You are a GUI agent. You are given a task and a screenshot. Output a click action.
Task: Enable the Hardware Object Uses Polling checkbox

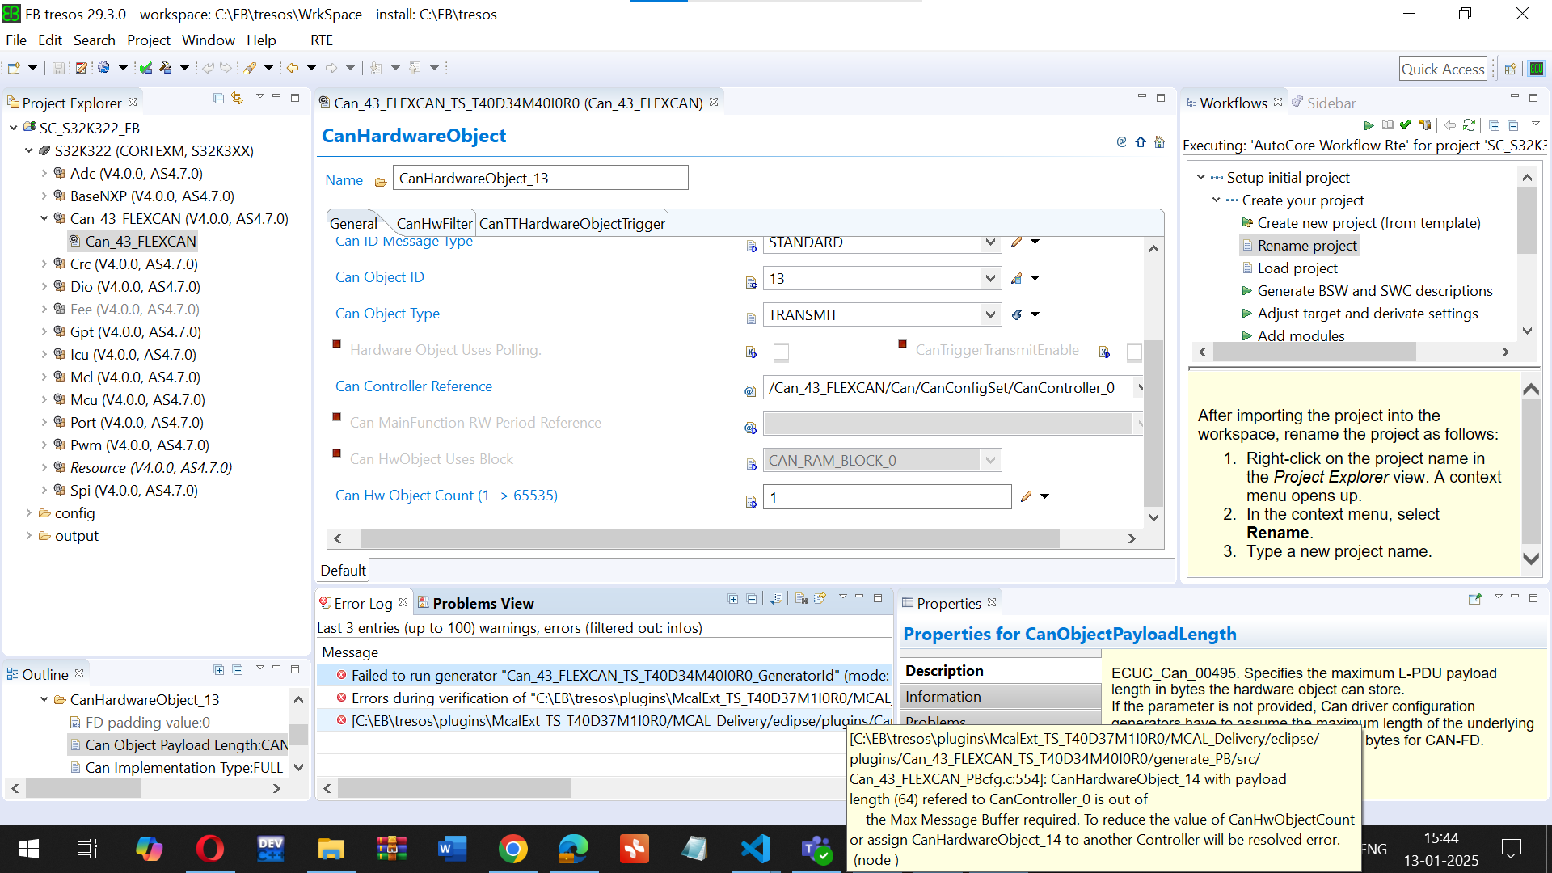pyautogui.click(x=781, y=352)
